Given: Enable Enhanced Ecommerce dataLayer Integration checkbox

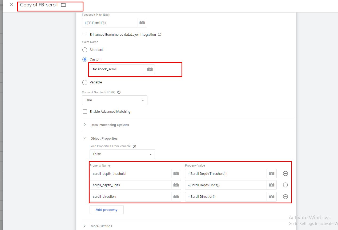Looking at the screenshot, I should point(85,34).
